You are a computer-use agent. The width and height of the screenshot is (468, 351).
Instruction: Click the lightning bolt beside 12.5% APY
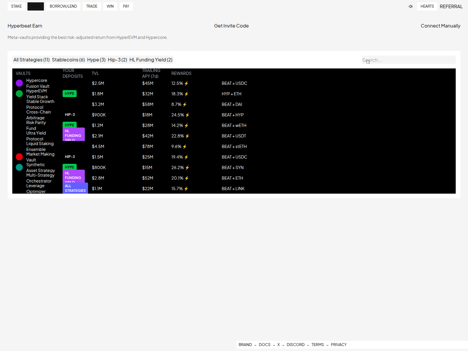tap(187, 83)
